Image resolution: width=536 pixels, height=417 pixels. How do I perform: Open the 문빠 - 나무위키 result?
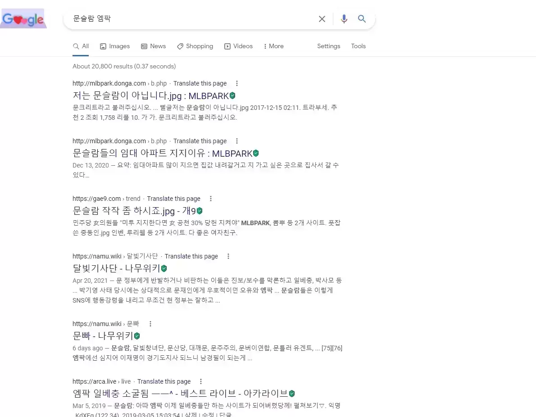pyautogui.click(x=103, y=335)
